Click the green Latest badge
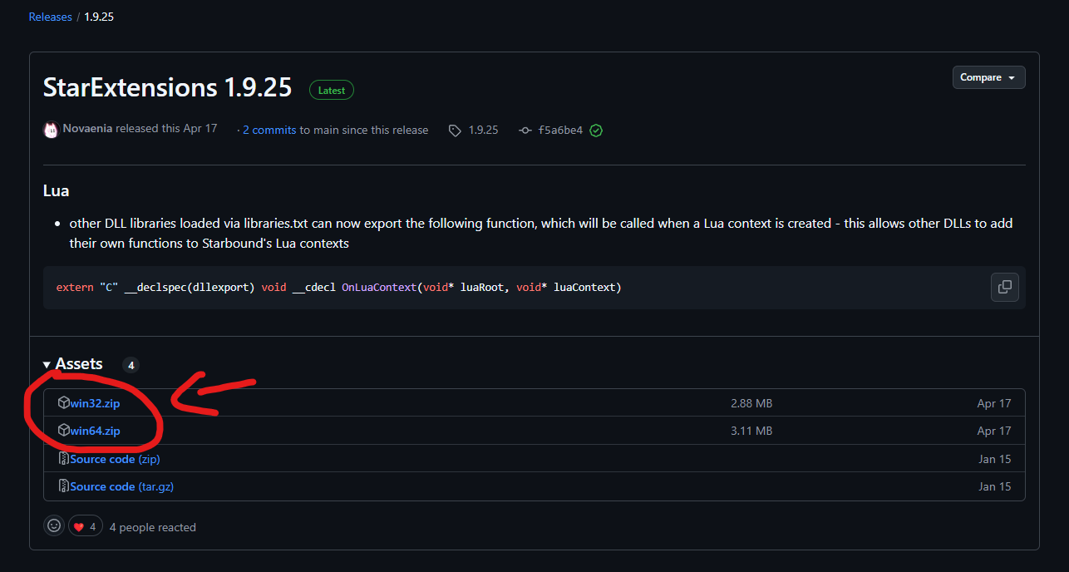The width and height of the screenshot is (1069, 572). [x=332, y=90]
